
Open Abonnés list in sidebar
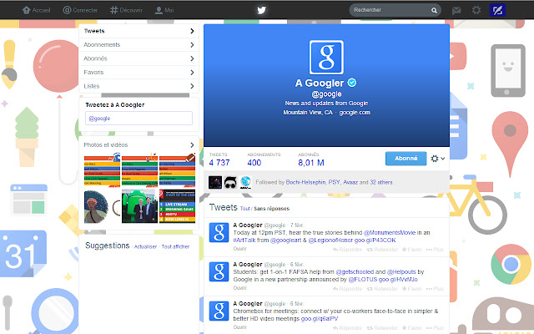[139, 58]
